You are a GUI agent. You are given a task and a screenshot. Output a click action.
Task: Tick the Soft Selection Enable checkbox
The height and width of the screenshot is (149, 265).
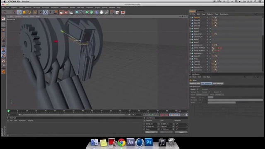(x=198, y=89)
